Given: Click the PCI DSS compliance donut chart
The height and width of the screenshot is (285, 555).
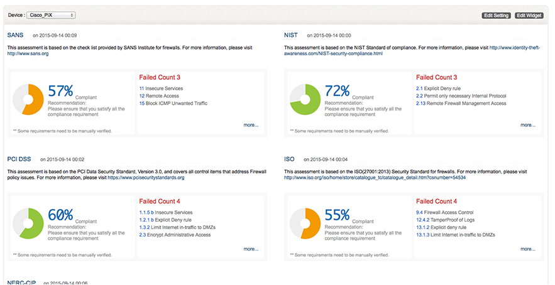Looking at the screenshot, I should tap(28, 223).
